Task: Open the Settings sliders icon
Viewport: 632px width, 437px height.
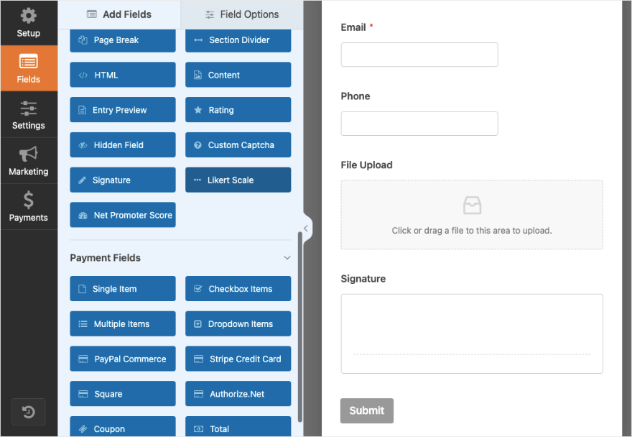Action: [x=29, y=109]
